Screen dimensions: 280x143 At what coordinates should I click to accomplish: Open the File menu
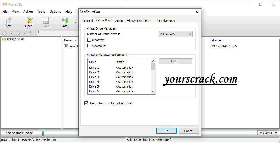[5, 12]
